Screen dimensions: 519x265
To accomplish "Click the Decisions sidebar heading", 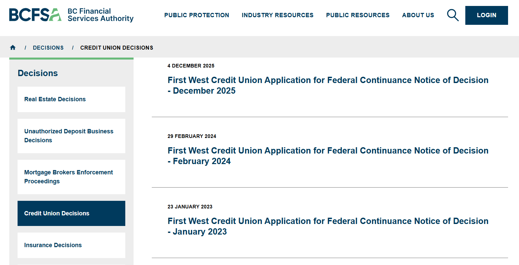I will (38, 73).
